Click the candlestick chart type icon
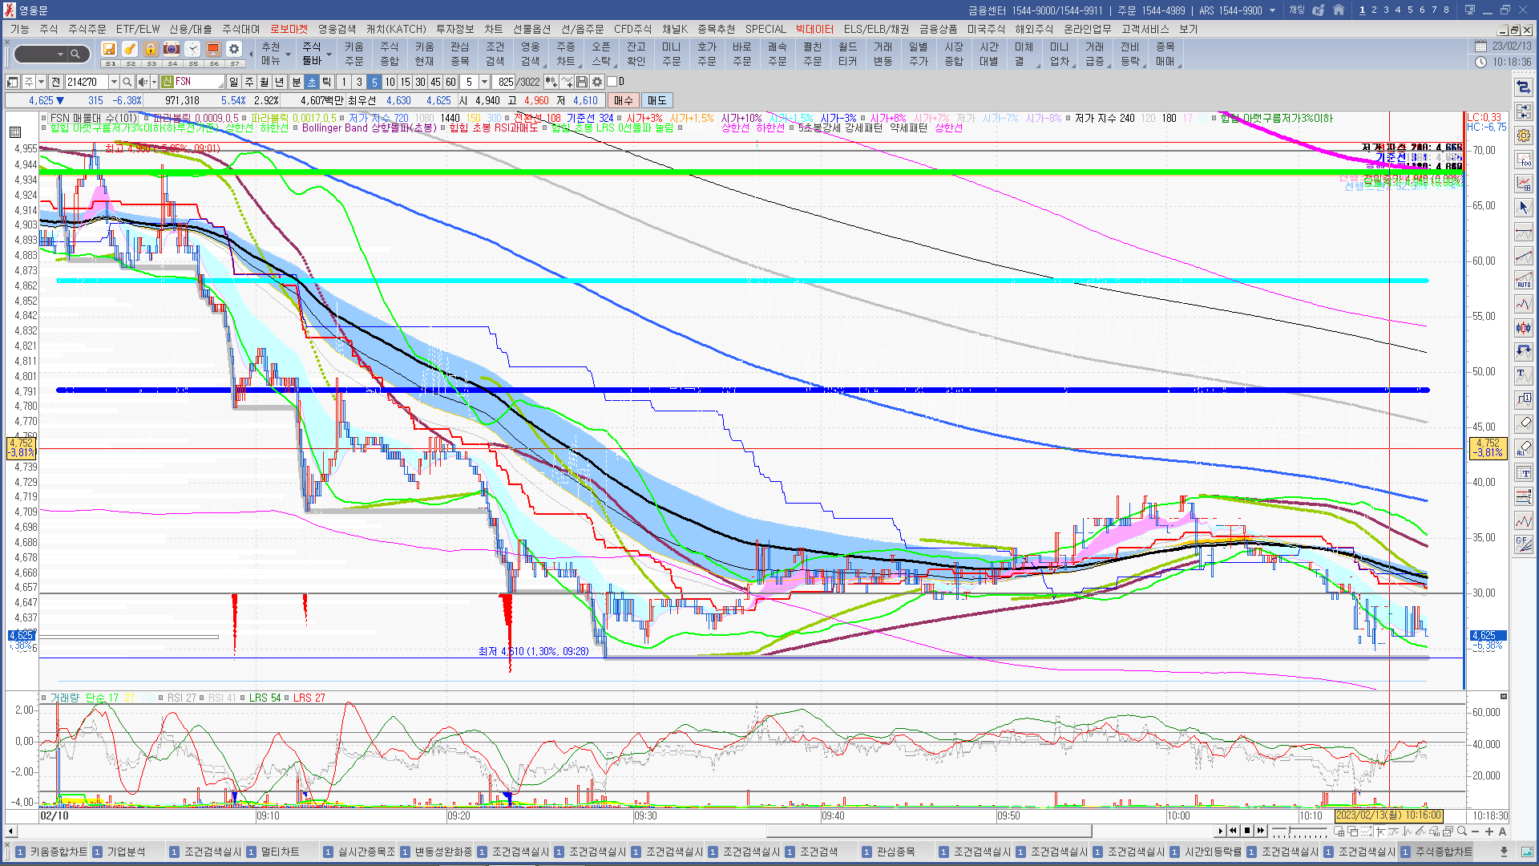 click(x=1524, y=327)
